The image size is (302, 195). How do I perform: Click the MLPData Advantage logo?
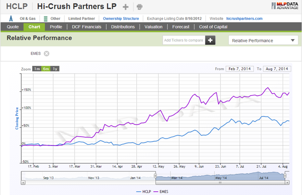pos(285,6)
